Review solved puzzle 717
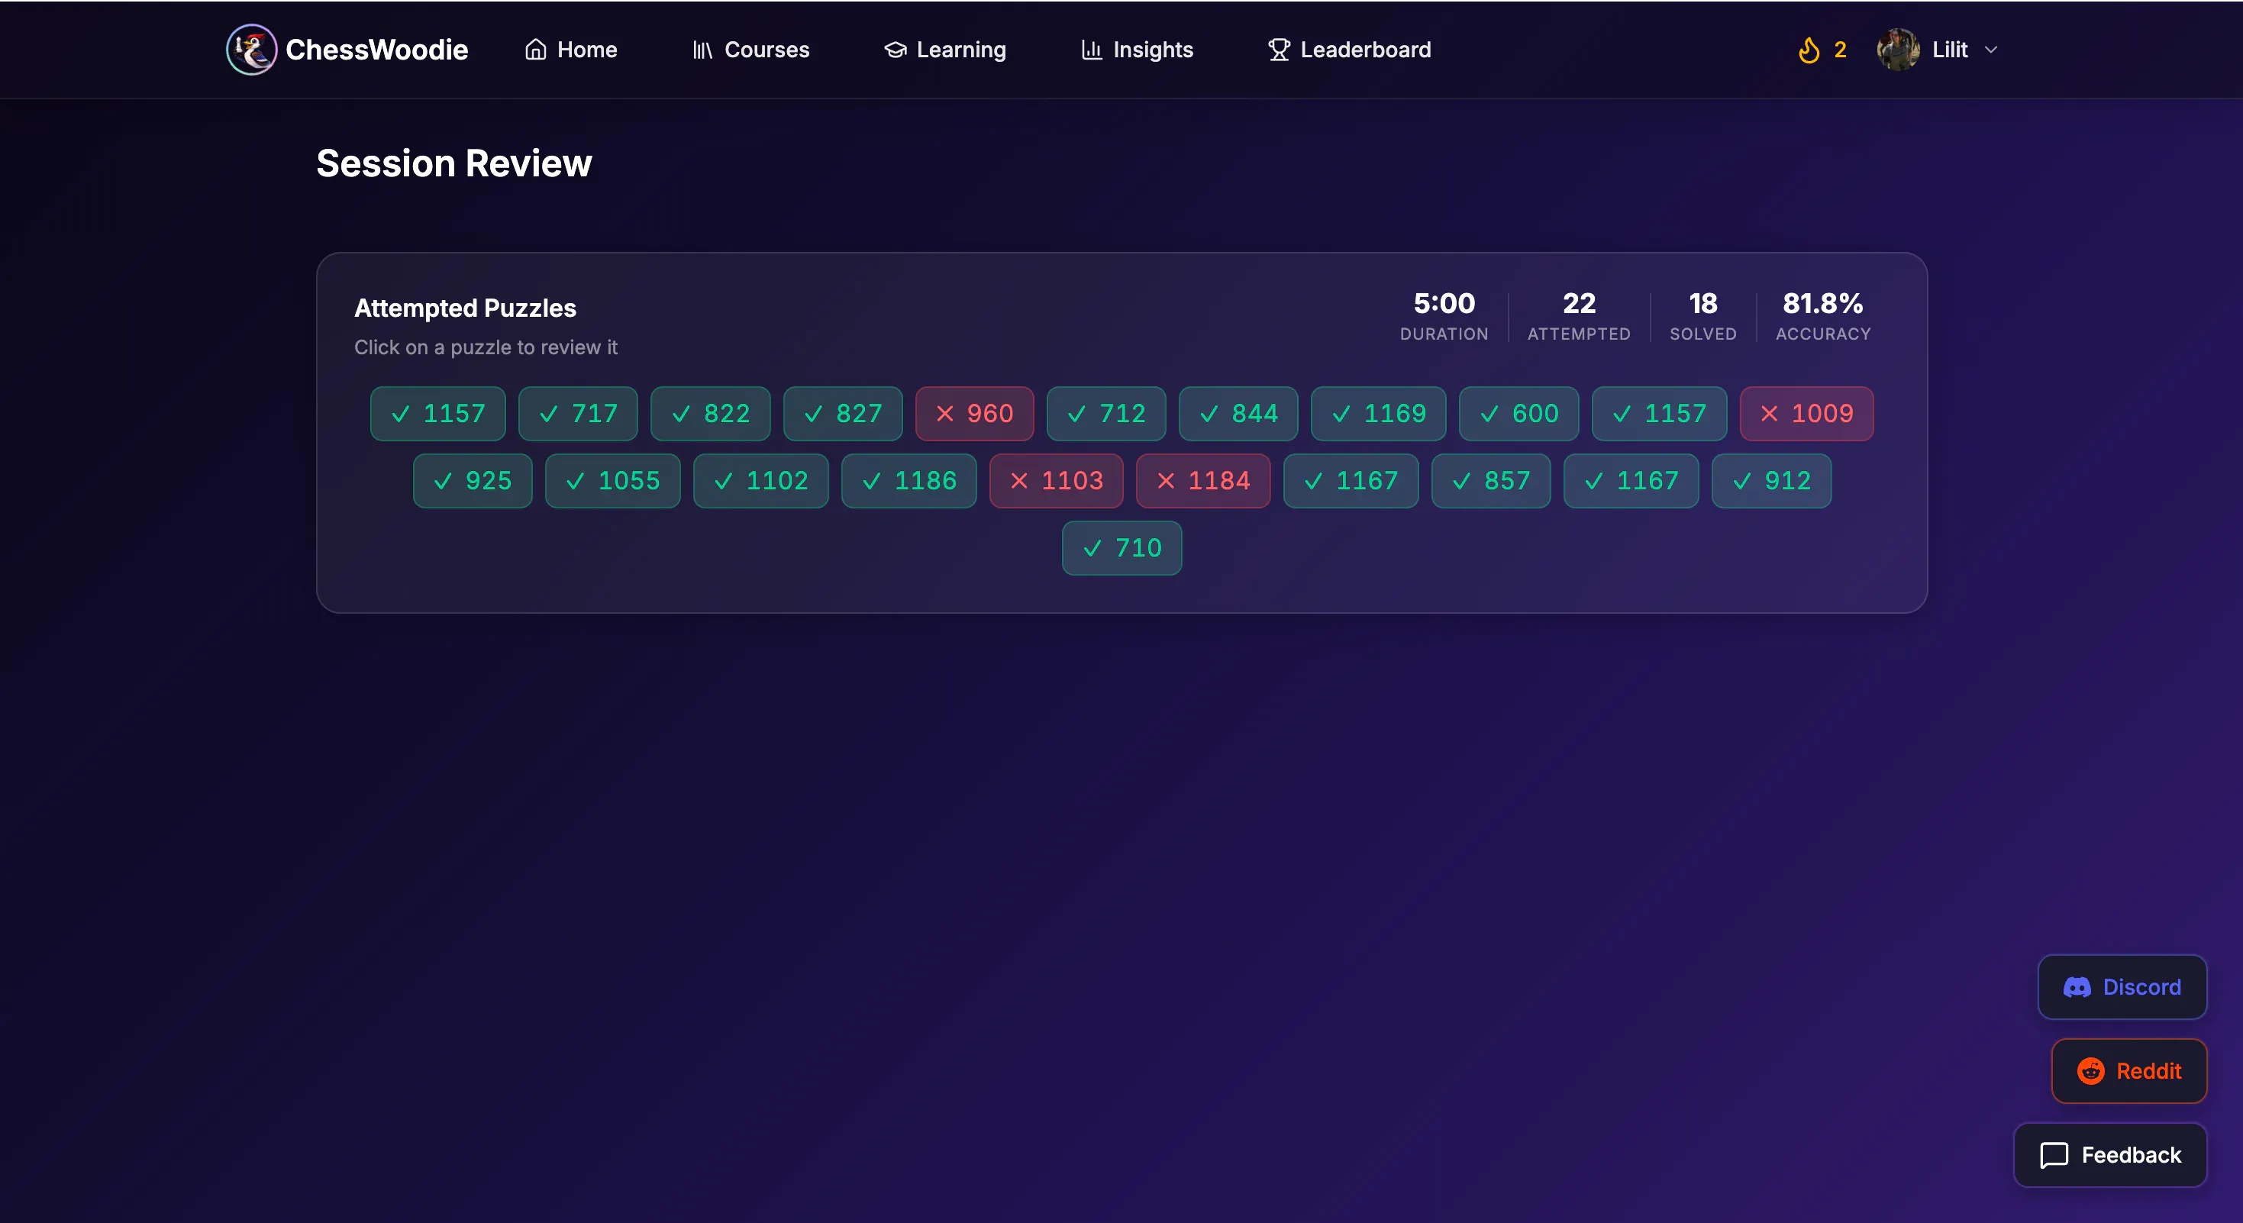This screenshot has width=2243, height=1223. coord(578,414)
